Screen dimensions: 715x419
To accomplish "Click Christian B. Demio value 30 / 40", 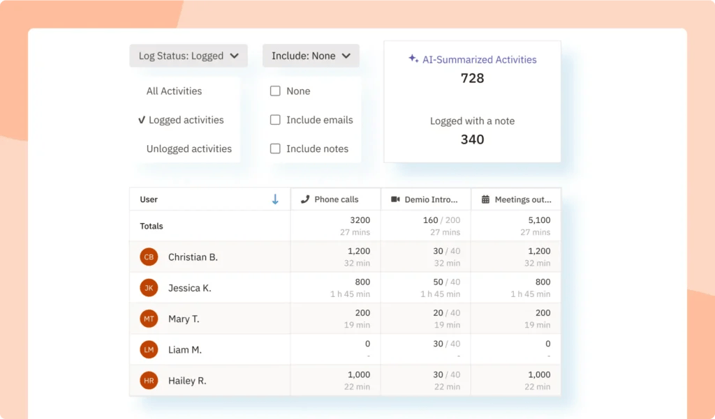I will click(446, 251).
